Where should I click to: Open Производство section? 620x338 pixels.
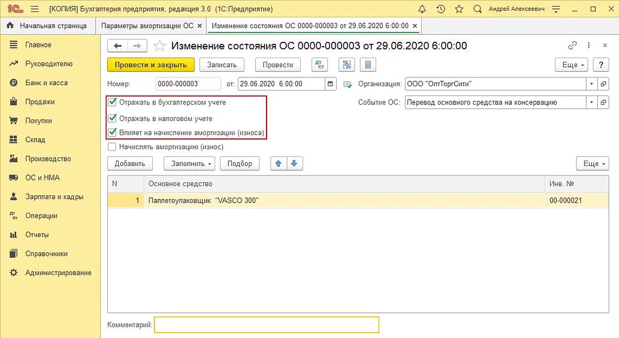tap(48, 159)
